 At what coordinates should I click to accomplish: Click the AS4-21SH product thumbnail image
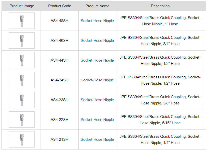tap(22, 139)
